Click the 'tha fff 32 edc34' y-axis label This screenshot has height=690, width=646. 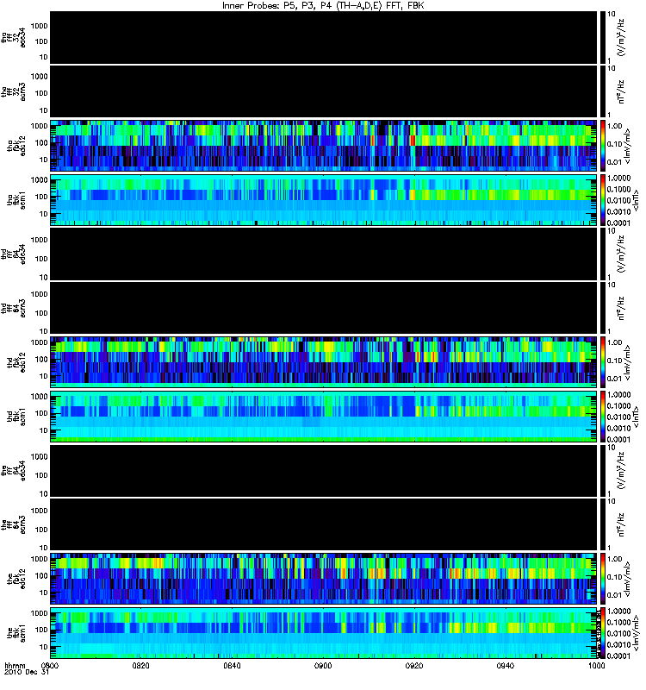[13, 37]
